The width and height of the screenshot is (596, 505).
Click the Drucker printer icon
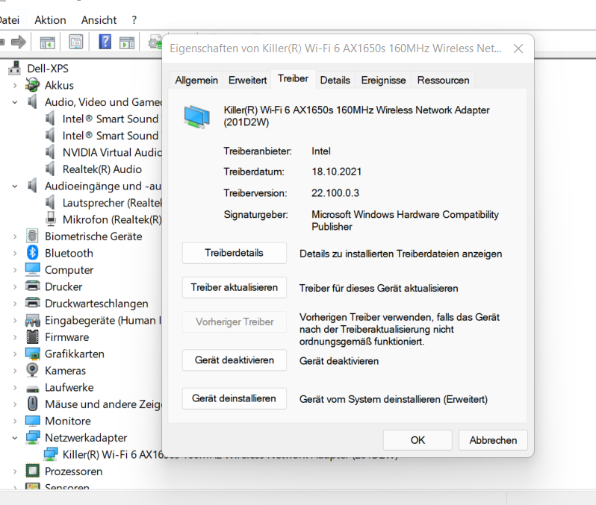point(33,286)
